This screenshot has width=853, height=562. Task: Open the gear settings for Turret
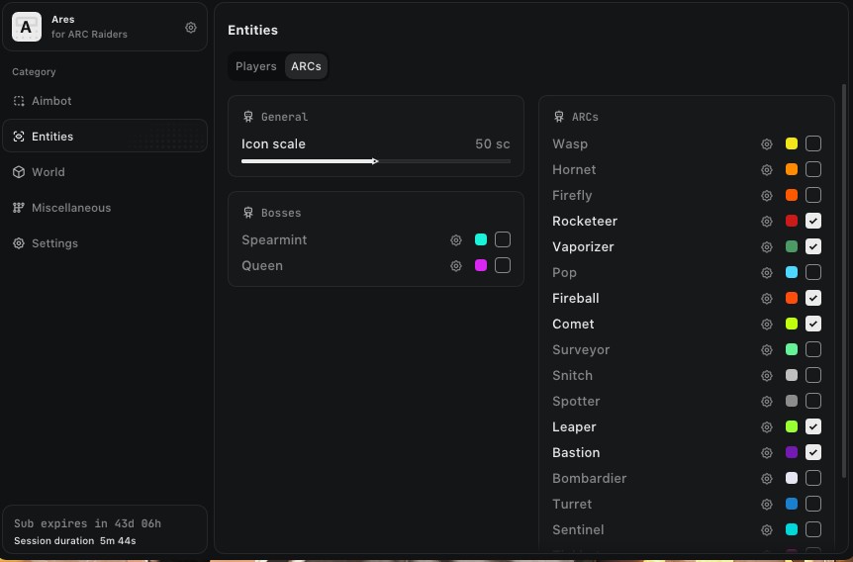coord(767,505)
